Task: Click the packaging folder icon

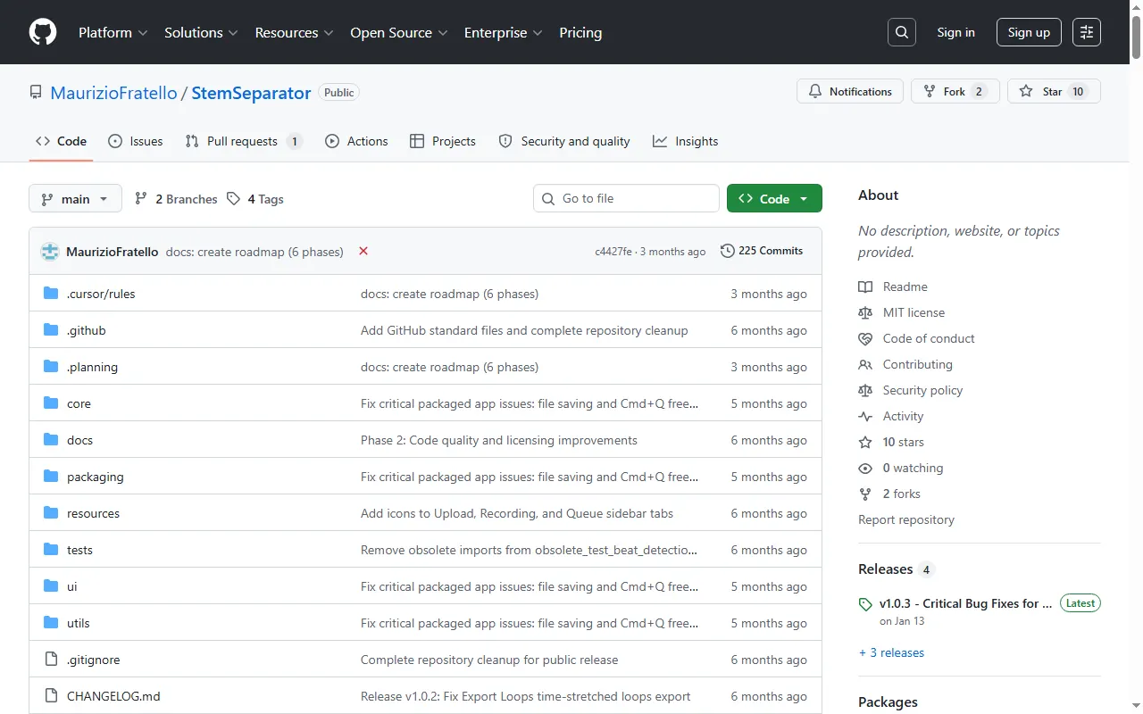Action: (x=51, y=477)
